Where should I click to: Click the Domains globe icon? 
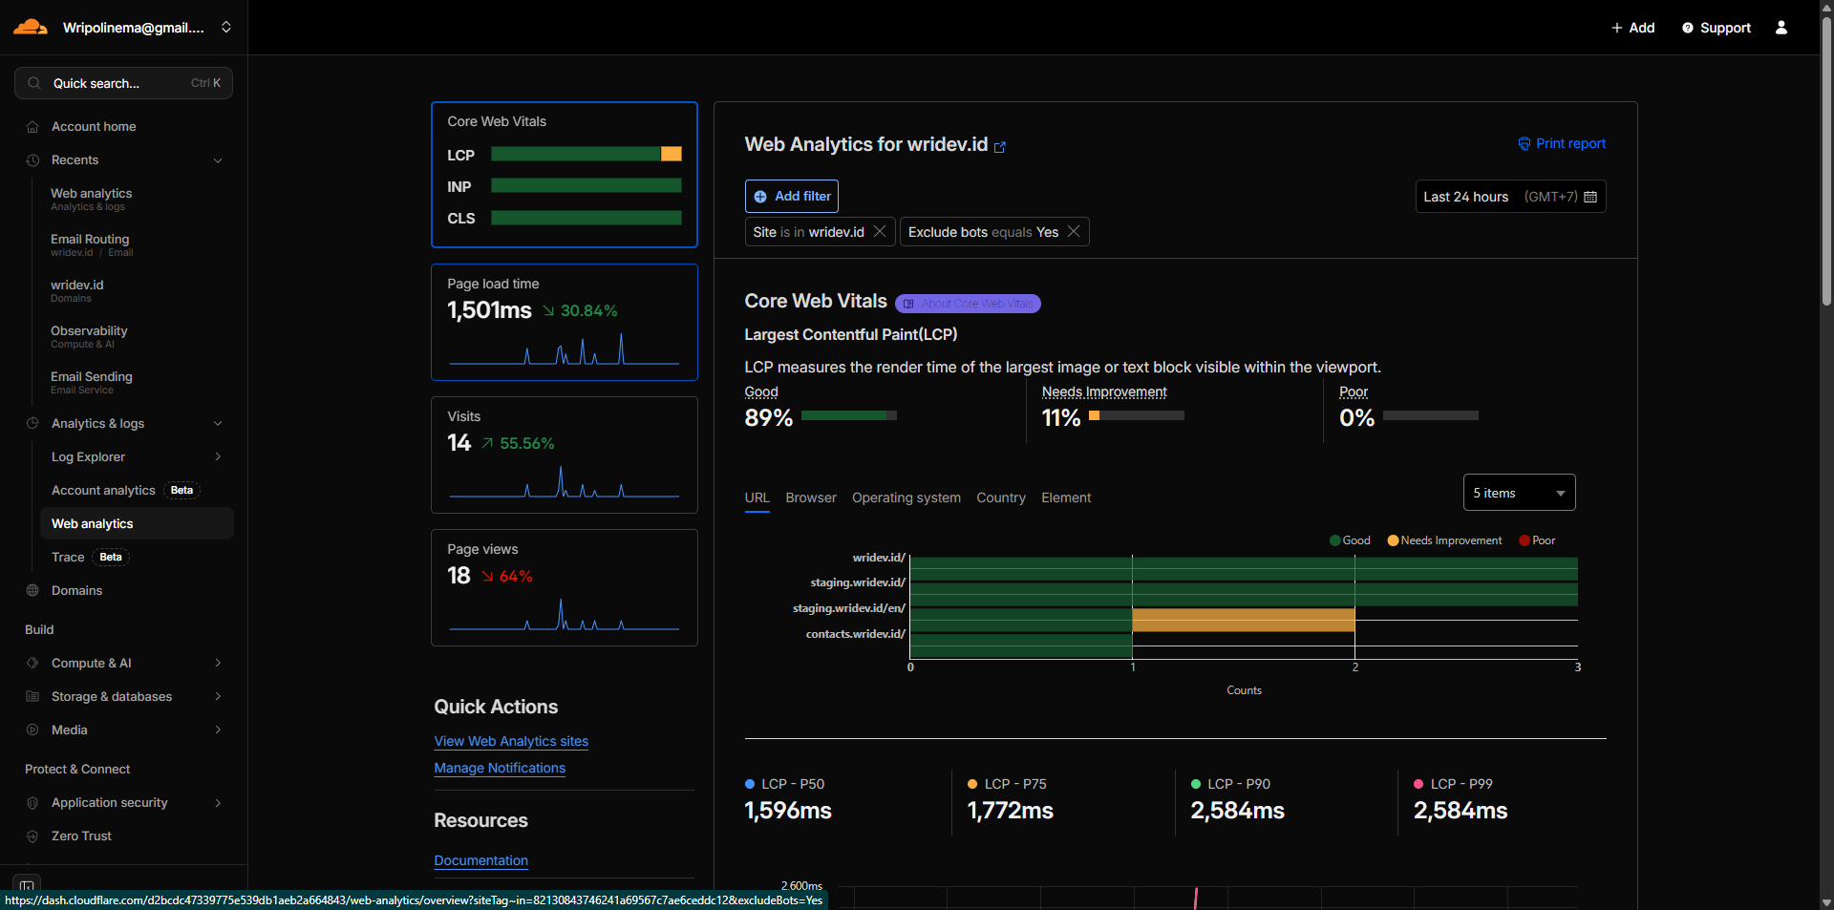[32, 591]
